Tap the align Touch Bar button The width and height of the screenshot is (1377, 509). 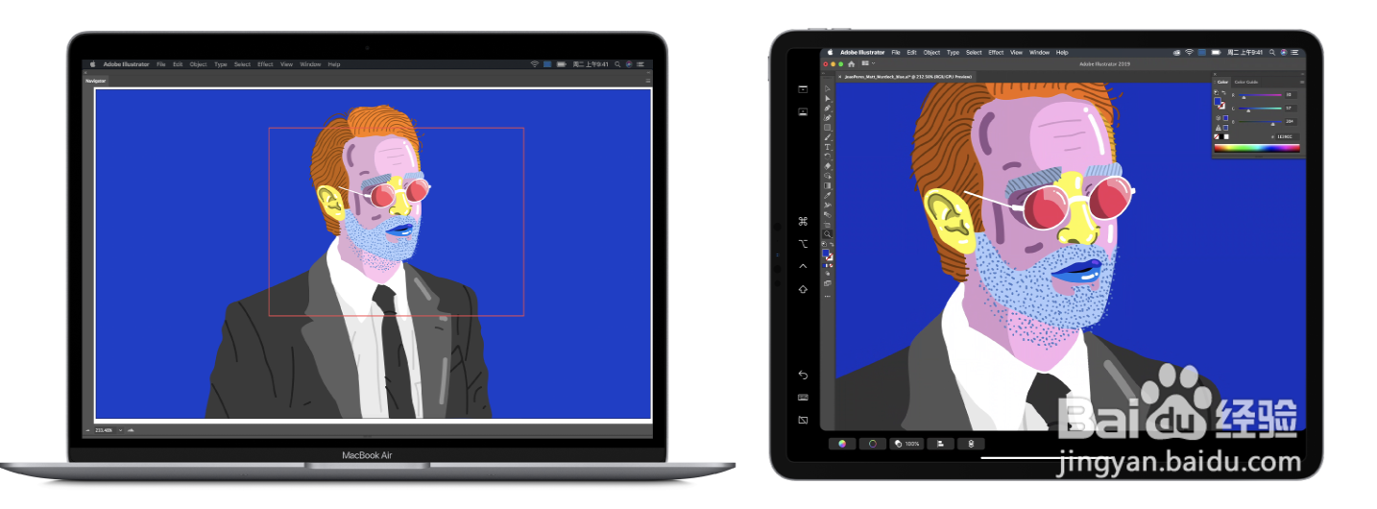[940, 444]
